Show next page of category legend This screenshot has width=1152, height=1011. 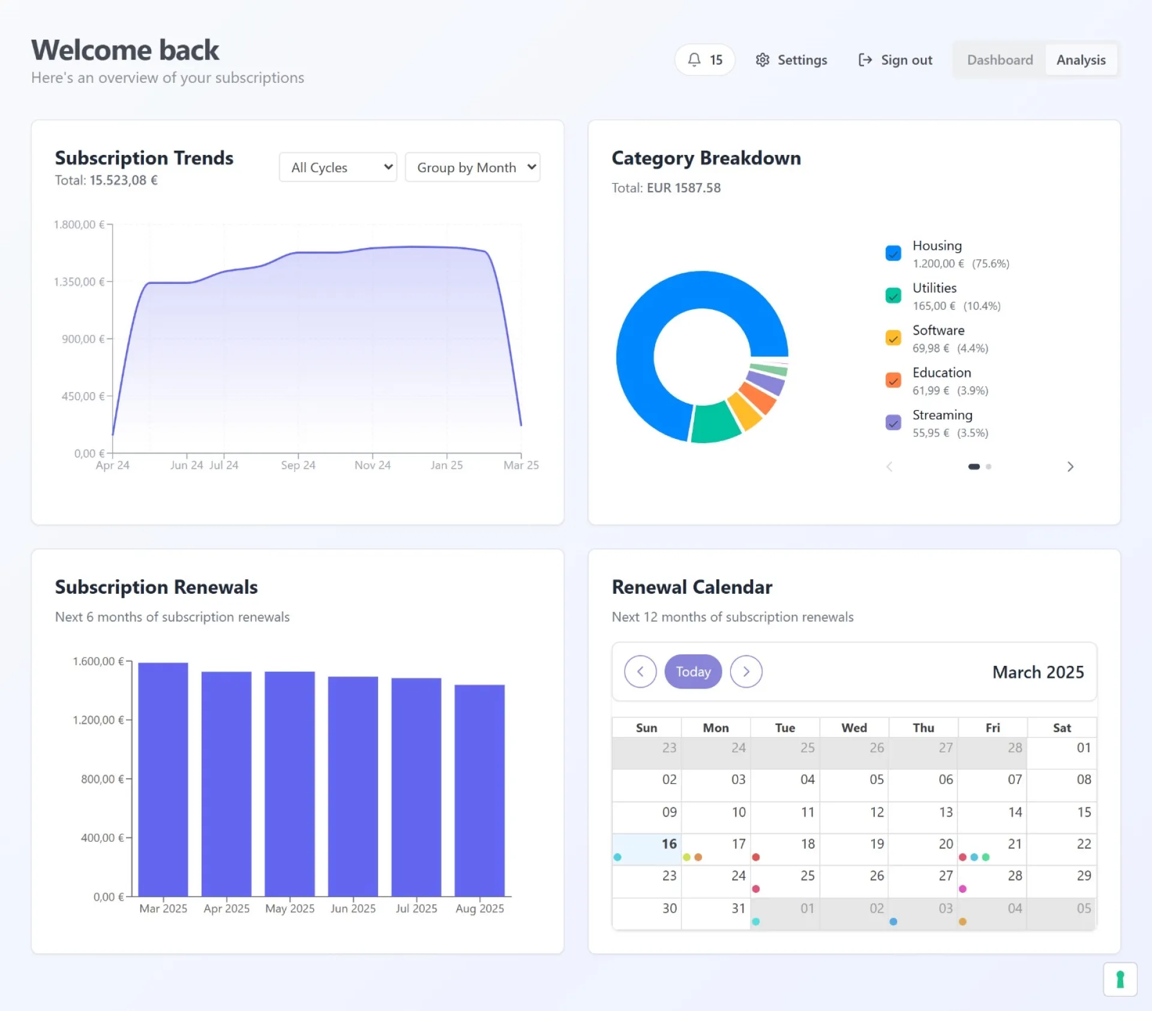[1070, 466]
